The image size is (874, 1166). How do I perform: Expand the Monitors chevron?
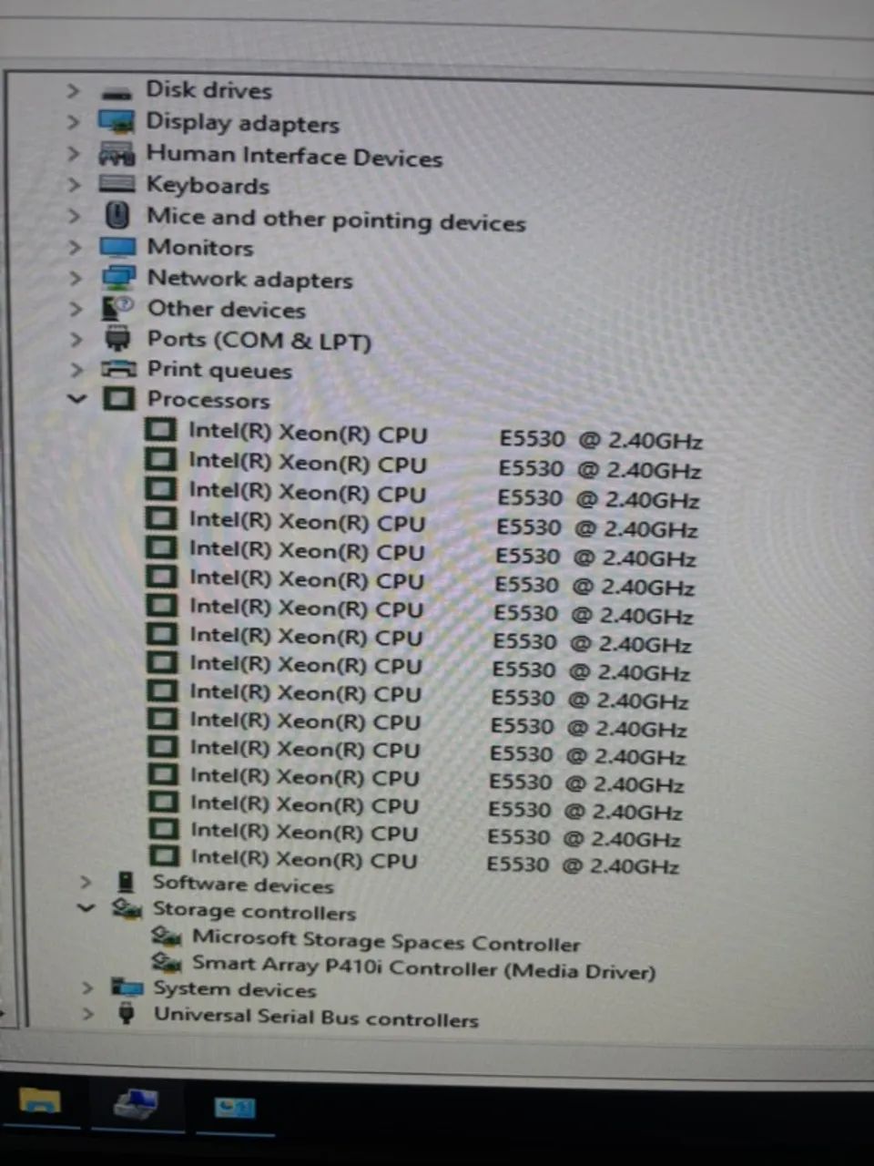(x=76, y=247)
